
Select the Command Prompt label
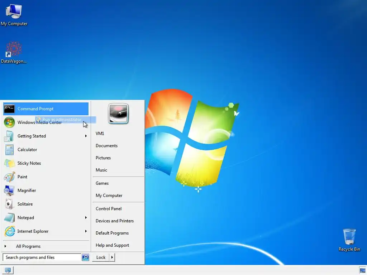pyautogui.click(x=35, y=109)
